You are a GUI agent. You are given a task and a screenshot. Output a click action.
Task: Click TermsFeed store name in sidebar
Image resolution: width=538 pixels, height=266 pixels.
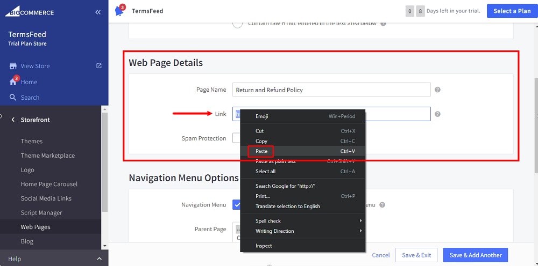coord(27,34)
